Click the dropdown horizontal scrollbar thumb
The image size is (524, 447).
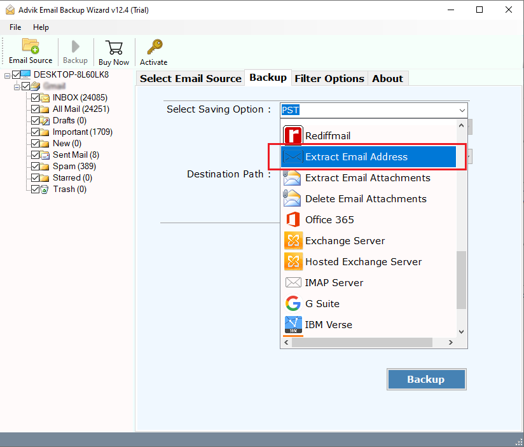click(x=362, y=343)
